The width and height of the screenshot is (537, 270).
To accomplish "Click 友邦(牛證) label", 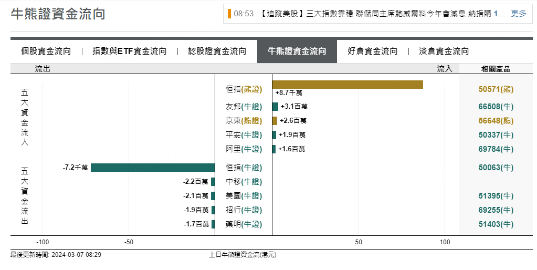I will pyautogui.click(x=244, y=107).
